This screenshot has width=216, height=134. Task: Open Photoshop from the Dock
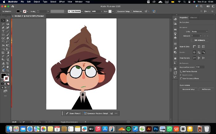coord(156,129)
